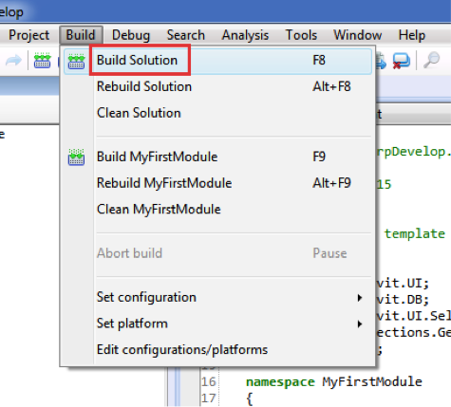This screenshot has width=451, height=407.
Task: Click the F8 shortcut label
Action: (319, 60)
